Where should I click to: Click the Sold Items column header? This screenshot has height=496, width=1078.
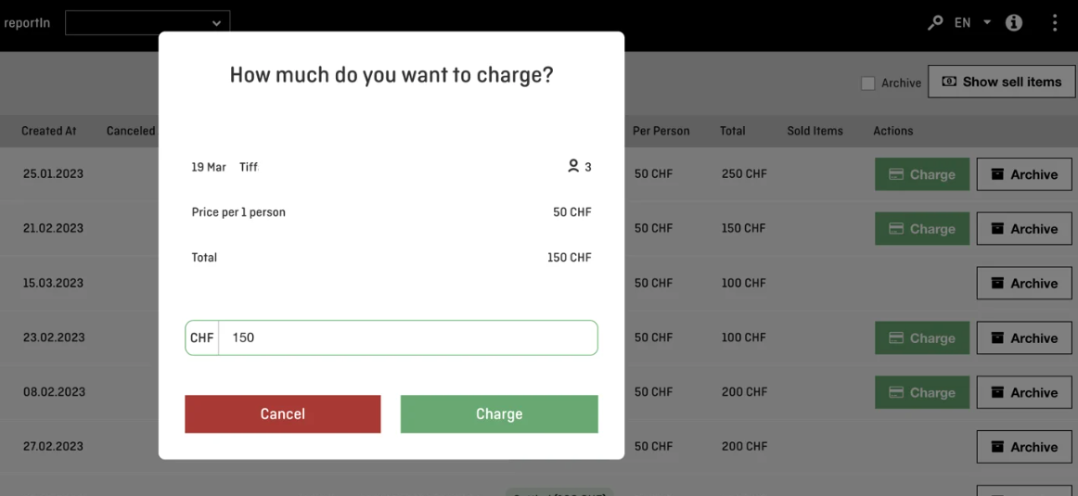(815, 131)
